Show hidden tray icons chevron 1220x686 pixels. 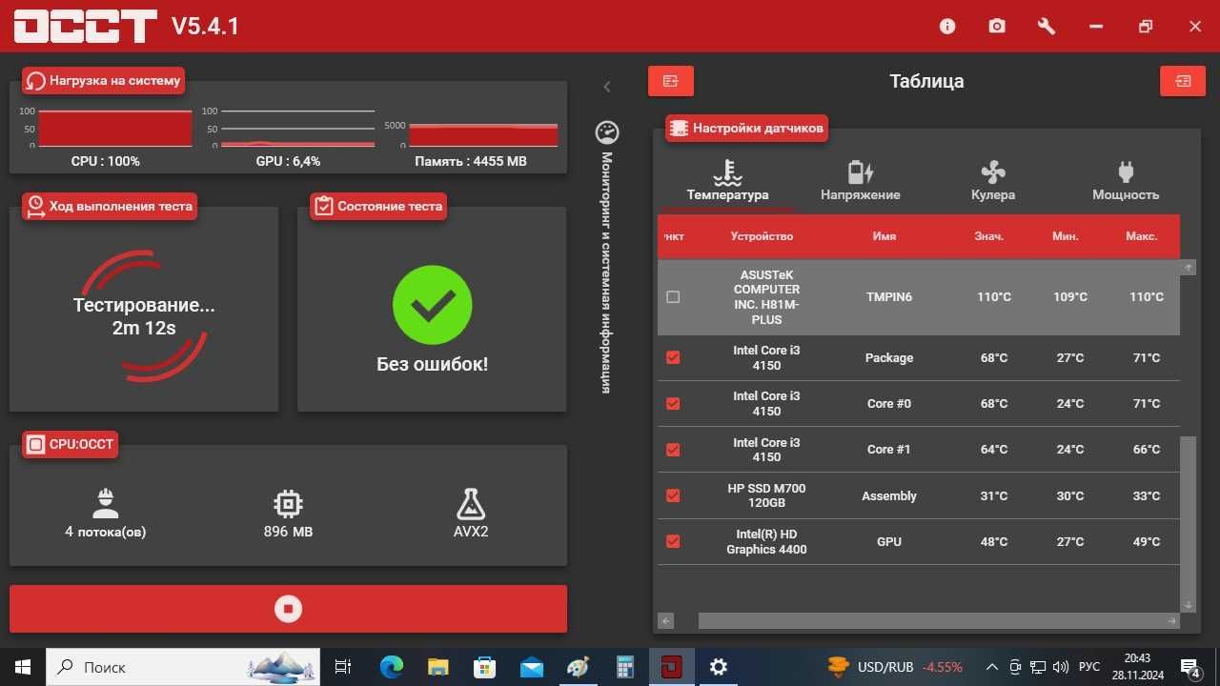pyautogui.click(x=992, y=667)
